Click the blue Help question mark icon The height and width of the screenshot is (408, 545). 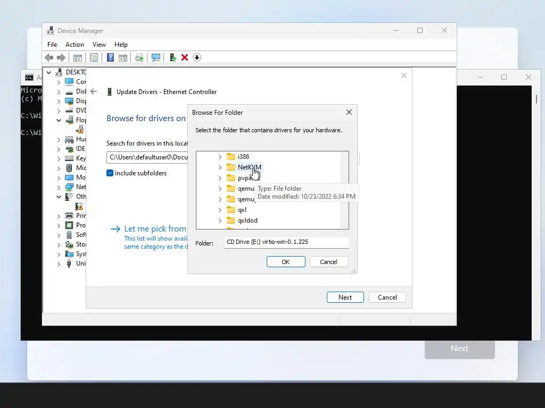click(110, 57)
